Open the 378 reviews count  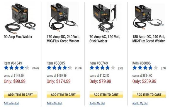pyautogui.click(x=35, y=68)
